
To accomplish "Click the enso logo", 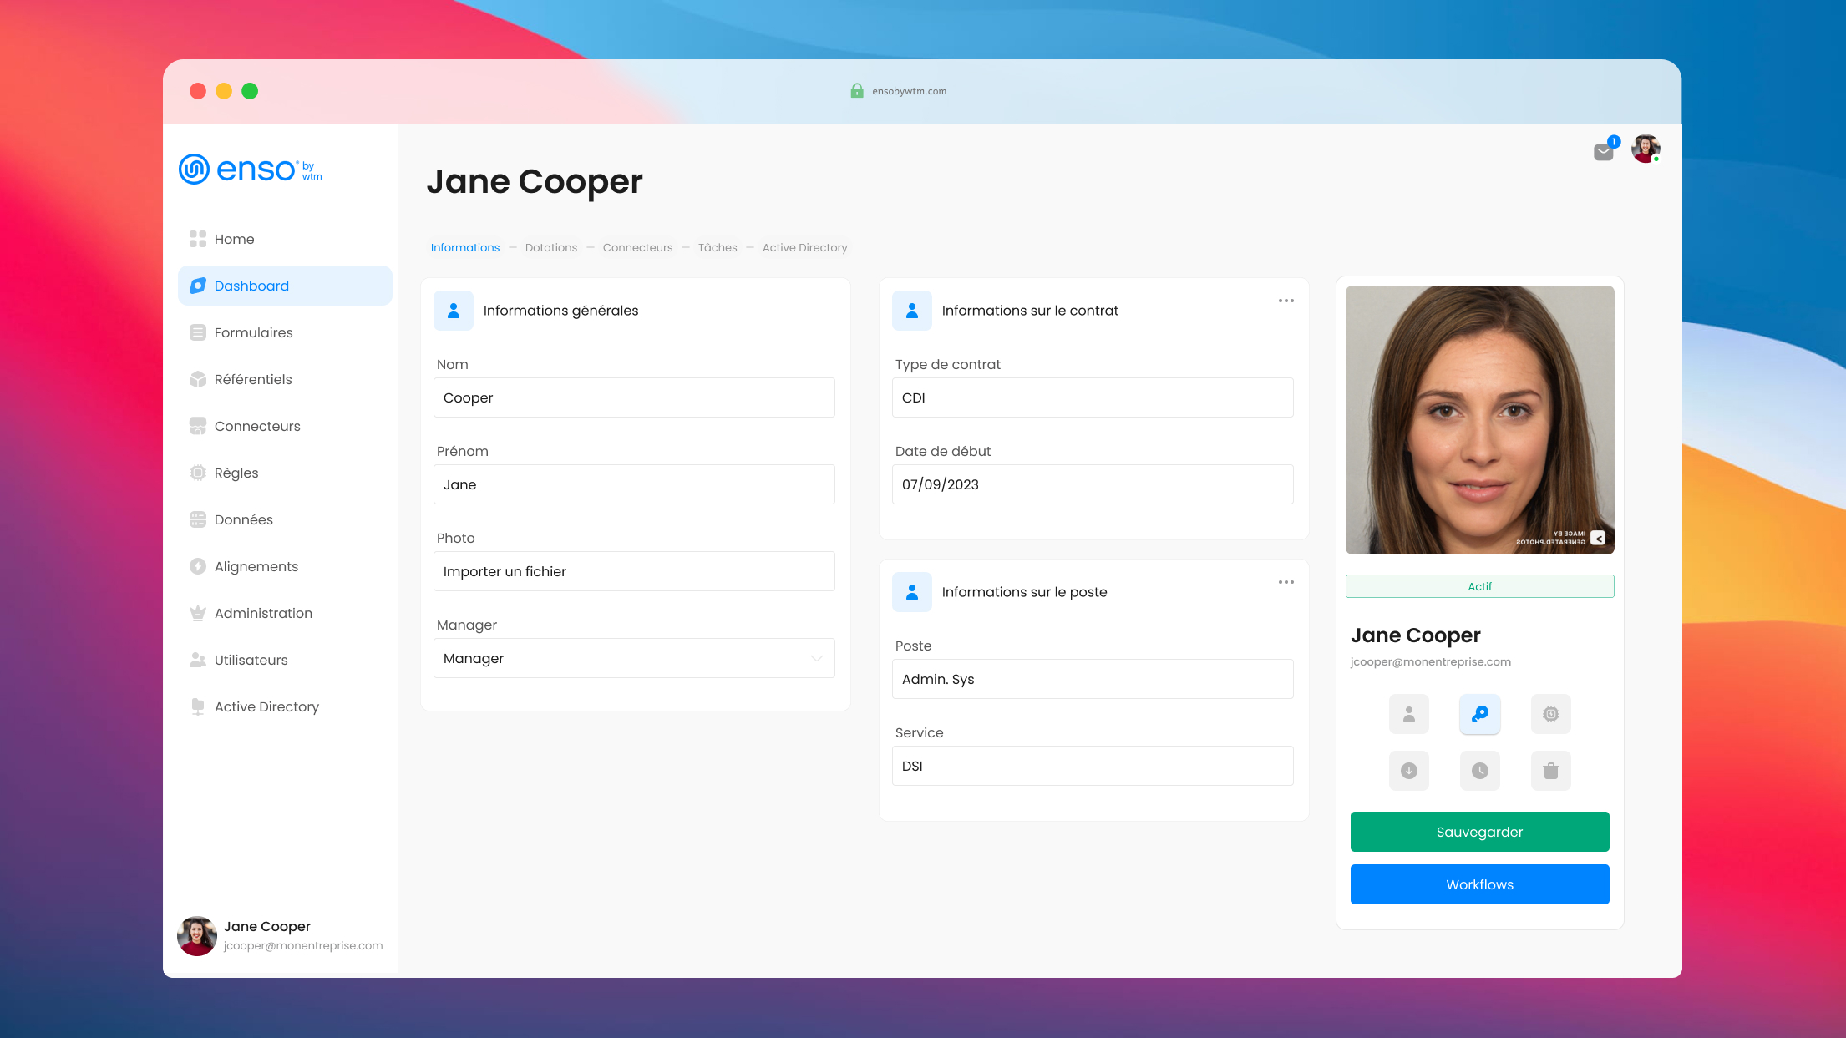I will tap(251, 170).
